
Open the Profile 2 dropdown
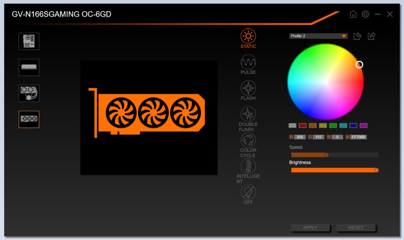point(318,36)
